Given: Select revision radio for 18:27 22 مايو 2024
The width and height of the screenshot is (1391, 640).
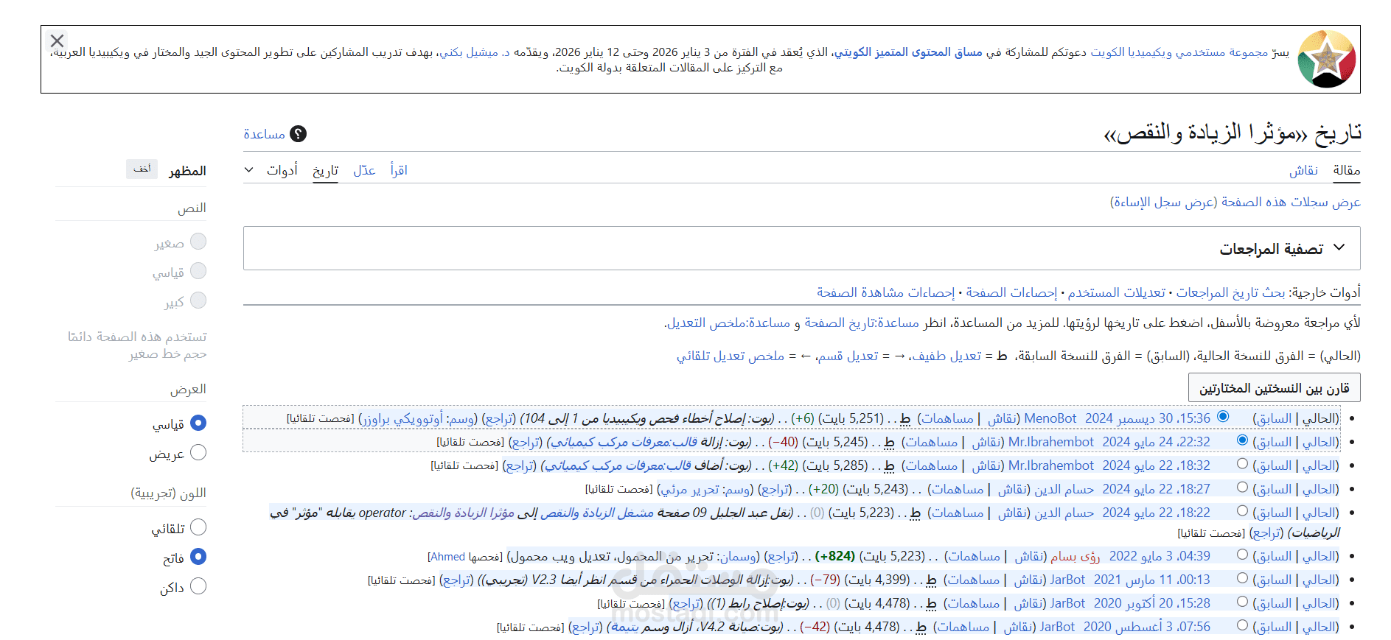Looking at the screenshot, I should pos(1242,487).
